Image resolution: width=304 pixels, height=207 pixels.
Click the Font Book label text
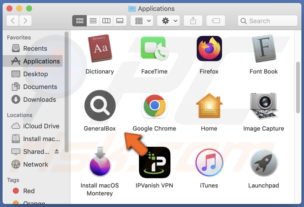tap(264, 71)
